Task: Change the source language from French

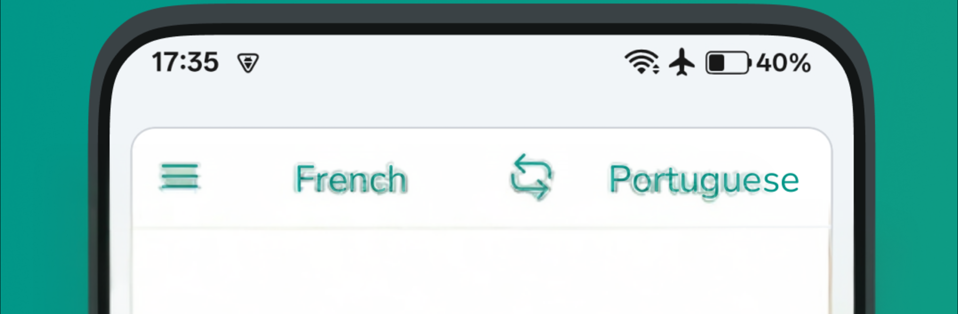Action: coord(351,178)
